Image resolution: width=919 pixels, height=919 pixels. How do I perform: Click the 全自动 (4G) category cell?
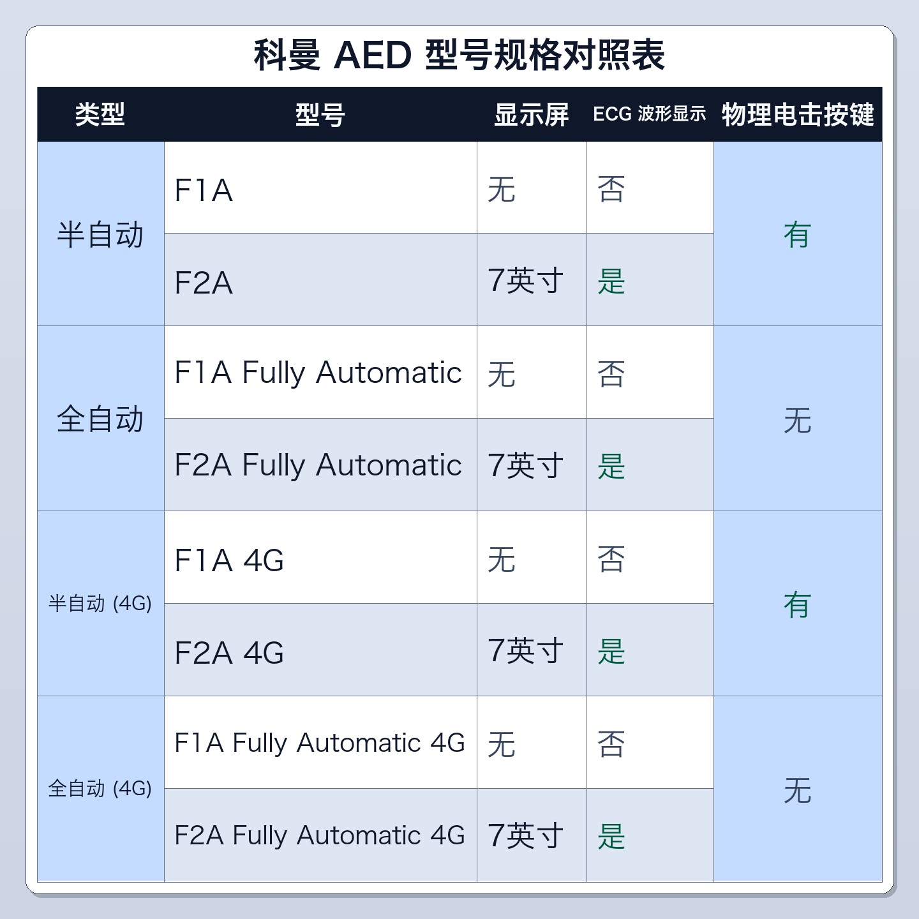101,789
